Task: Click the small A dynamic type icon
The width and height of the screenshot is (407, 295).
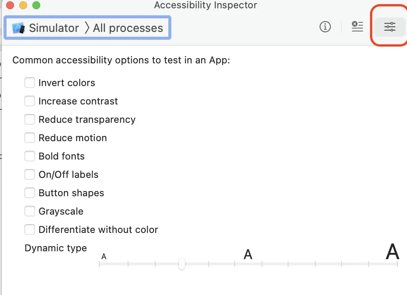Action: (x=104, y=257)
